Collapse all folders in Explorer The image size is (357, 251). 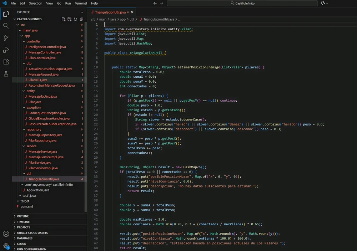coord(81,19)
